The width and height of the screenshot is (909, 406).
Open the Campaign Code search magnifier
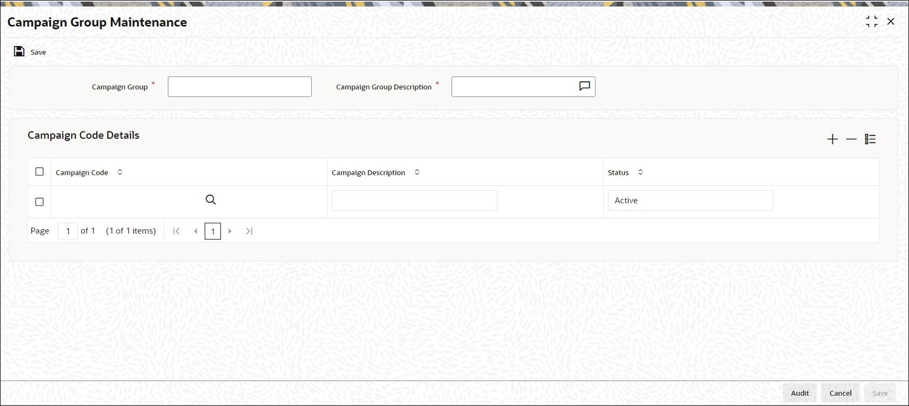(x=211, y=200)
